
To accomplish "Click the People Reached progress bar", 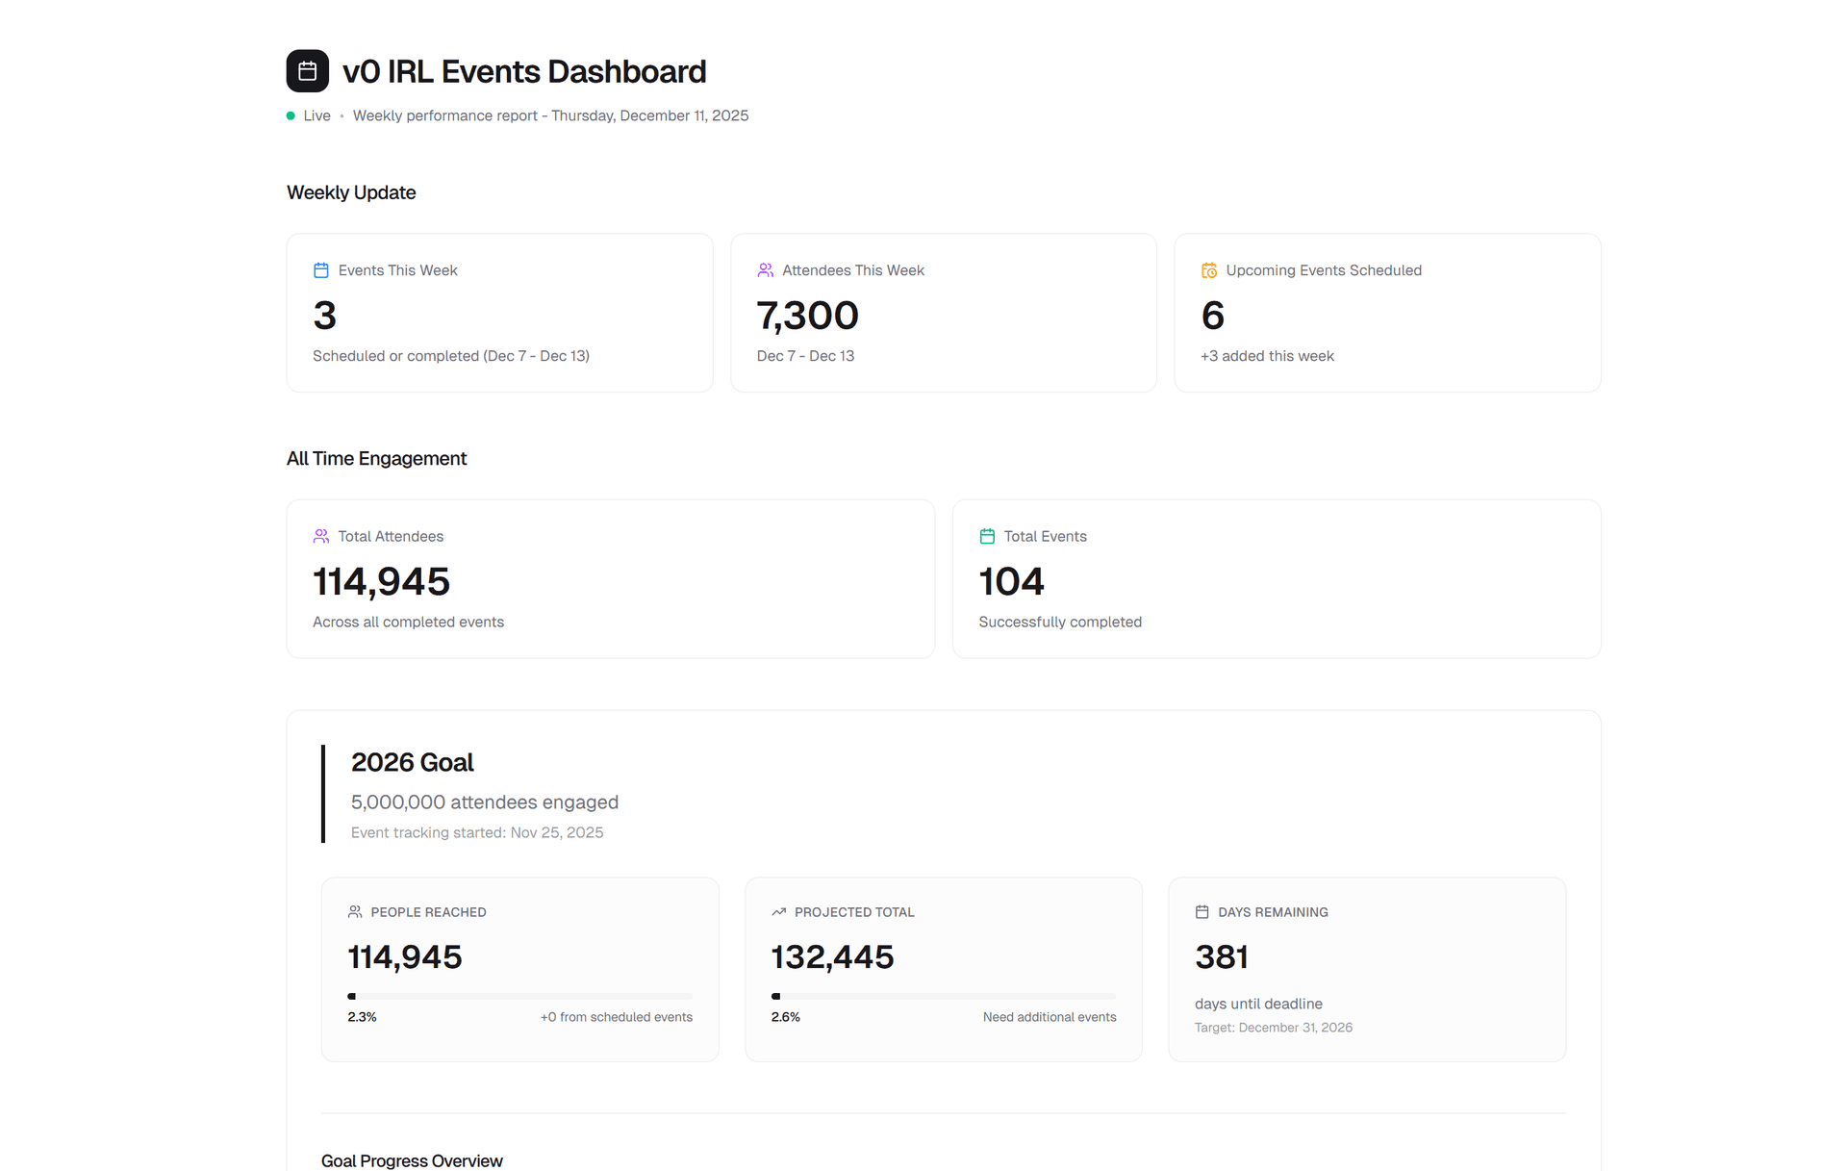I will (x=519, y=996).
